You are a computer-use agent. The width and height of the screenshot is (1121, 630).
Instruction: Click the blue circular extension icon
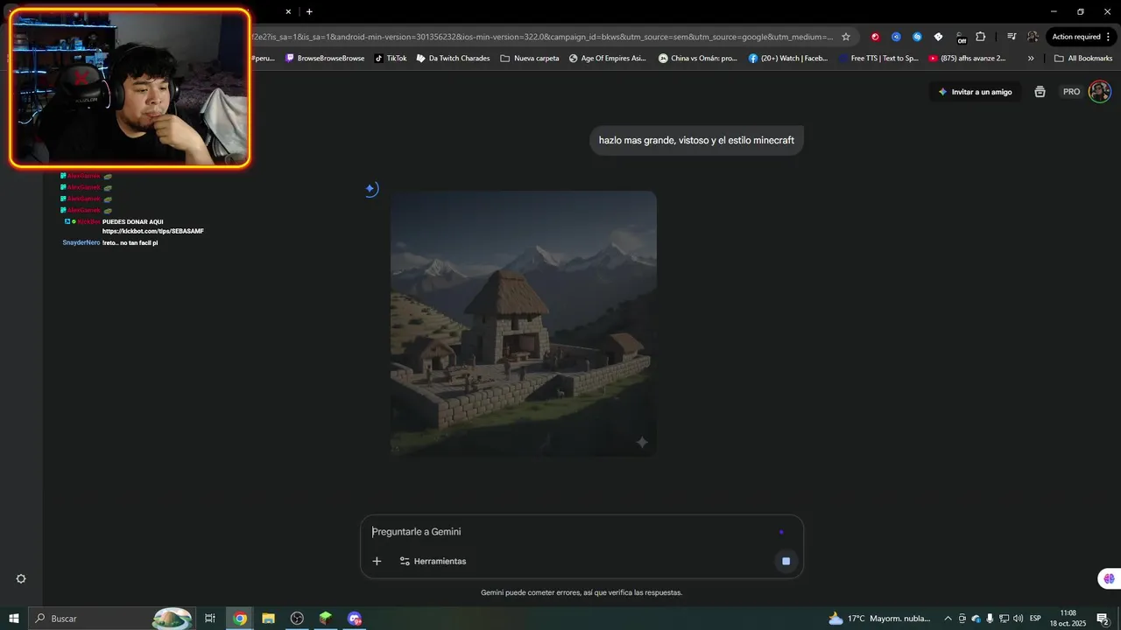pos(896,37)
